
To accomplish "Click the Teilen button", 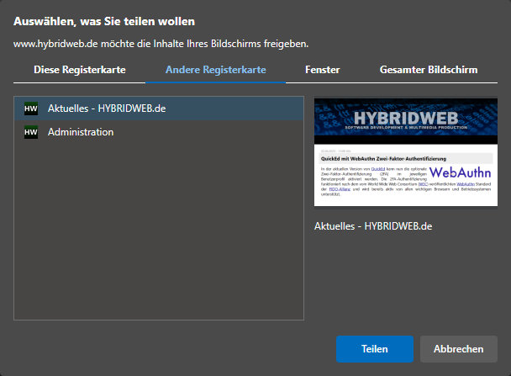I will pyautogui.click(x=375, y=349).
